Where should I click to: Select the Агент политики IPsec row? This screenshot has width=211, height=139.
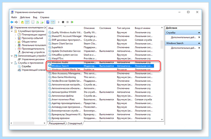click(x=101, y=99)
